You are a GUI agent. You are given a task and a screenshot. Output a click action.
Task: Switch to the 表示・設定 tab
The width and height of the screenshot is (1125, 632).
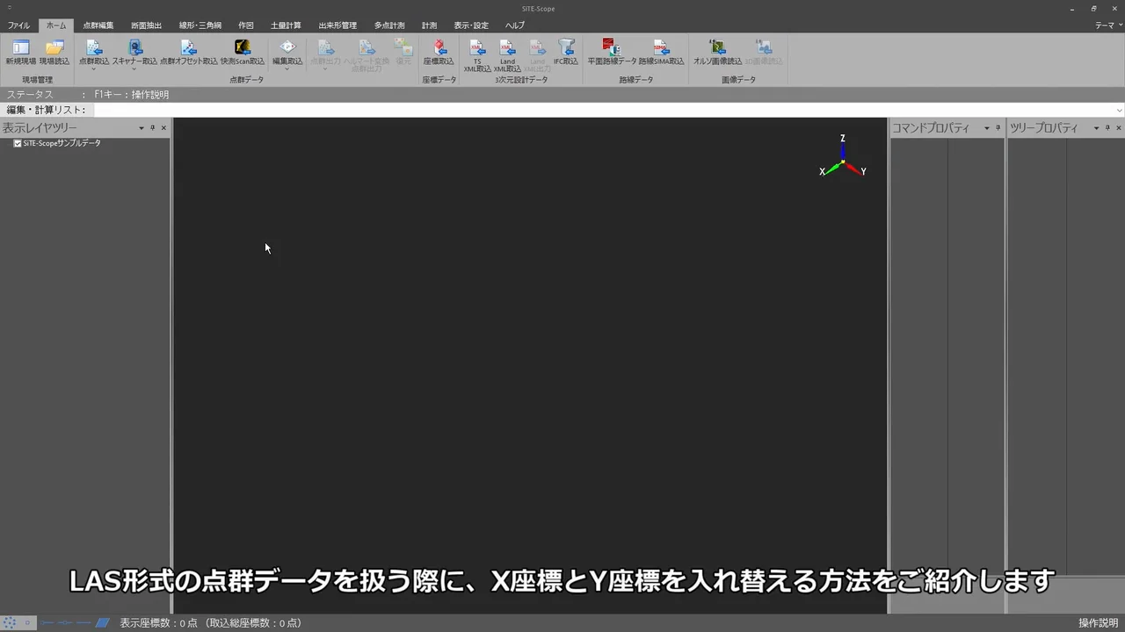pyautogui.click(x=471, y=25)
